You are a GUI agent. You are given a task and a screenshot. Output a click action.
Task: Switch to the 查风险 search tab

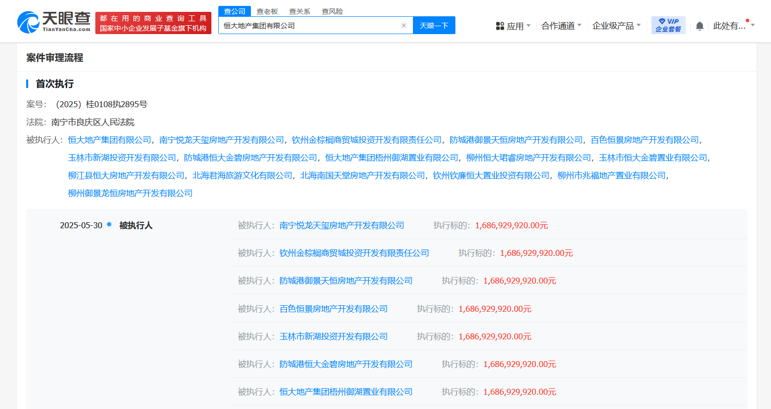(332, 11)
